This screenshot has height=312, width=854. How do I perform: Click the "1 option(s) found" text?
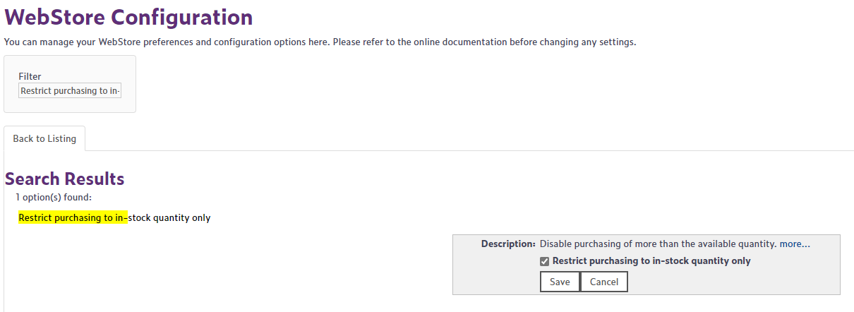pos(54,198)
